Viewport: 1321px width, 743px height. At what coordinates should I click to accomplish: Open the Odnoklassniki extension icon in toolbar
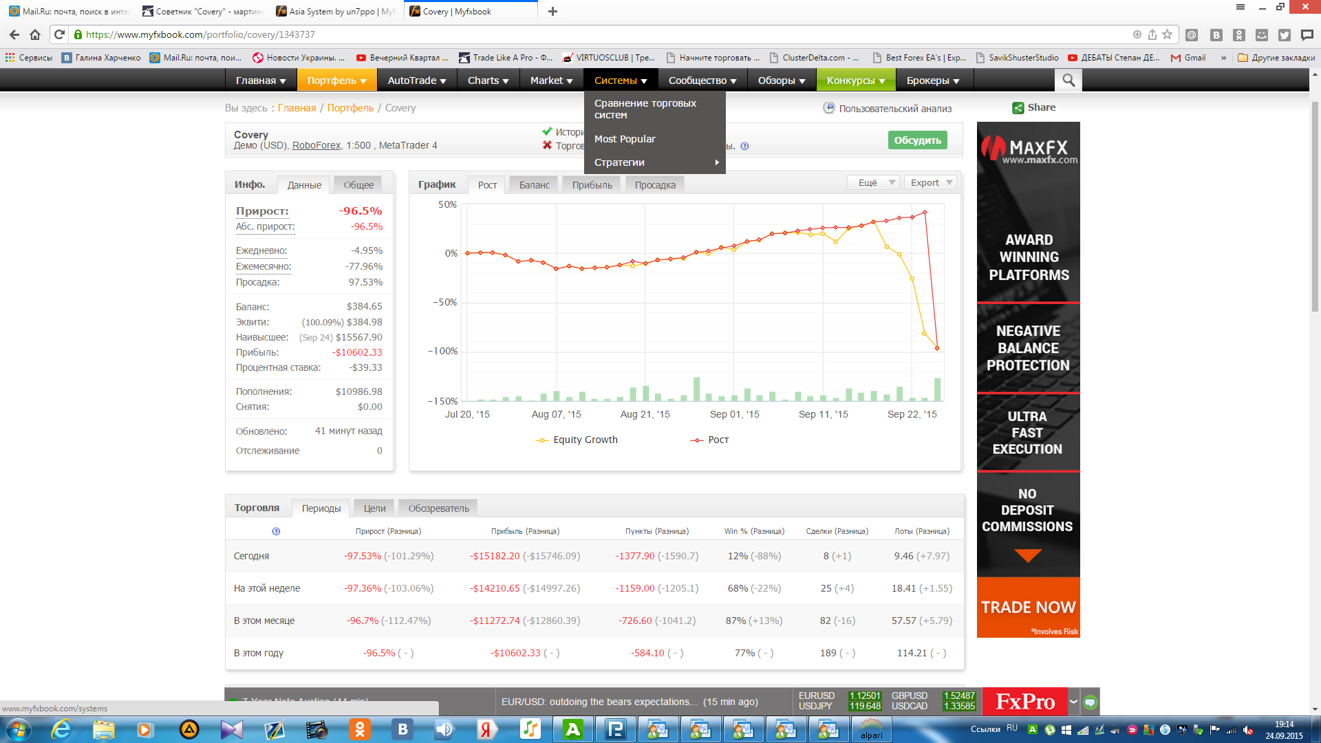point(1239,35)
